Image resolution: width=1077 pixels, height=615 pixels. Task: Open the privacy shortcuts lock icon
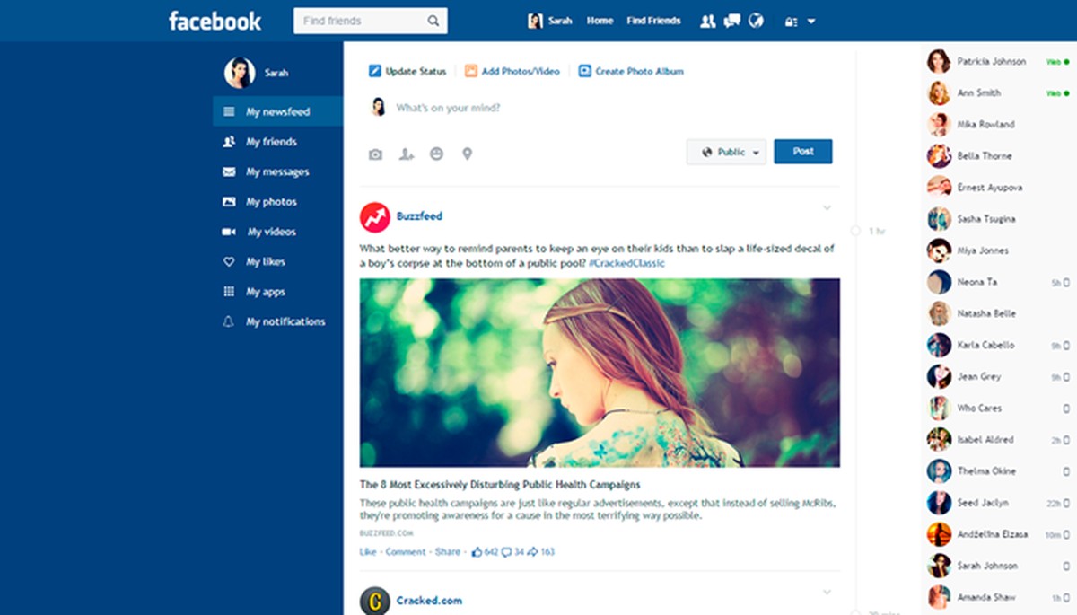tap(790, 20)
